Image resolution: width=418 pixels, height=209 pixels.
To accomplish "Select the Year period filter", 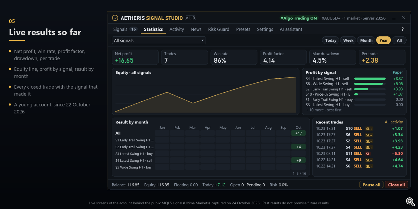I will pyautogui.click(x=383, y=40).
